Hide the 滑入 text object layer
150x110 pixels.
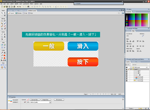point(126,73)
